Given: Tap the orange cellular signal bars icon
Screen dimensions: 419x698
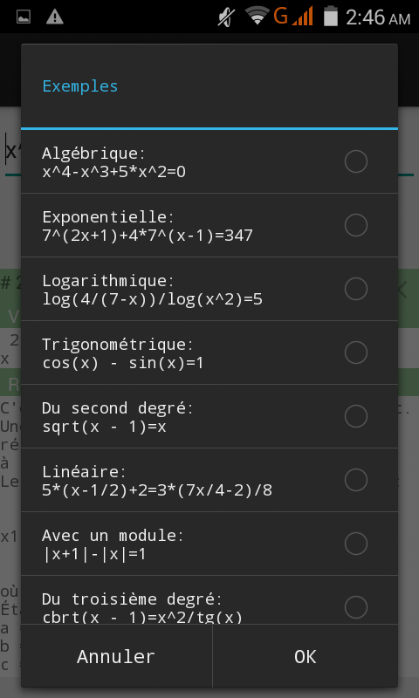Looking at the screenshot, I should (x=302, y=16).
